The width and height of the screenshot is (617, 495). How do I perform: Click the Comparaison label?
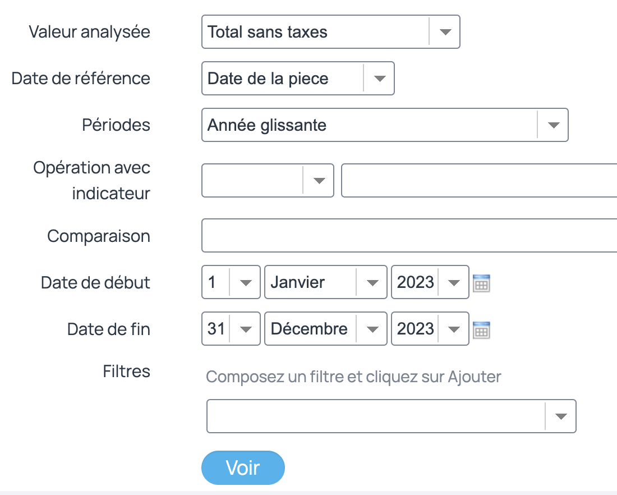click(x=99, y=236)
